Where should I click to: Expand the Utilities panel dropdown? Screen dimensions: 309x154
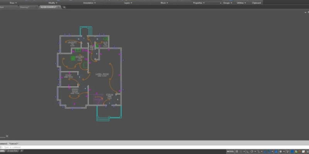click(x=241, y=3)
